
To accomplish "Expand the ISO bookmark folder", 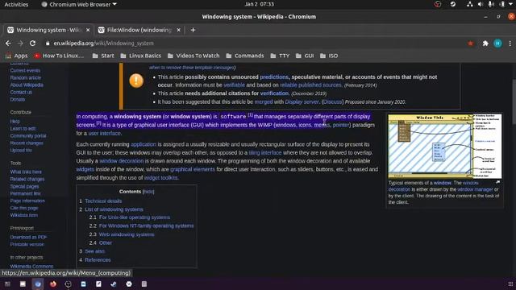I will coord(329,56).
